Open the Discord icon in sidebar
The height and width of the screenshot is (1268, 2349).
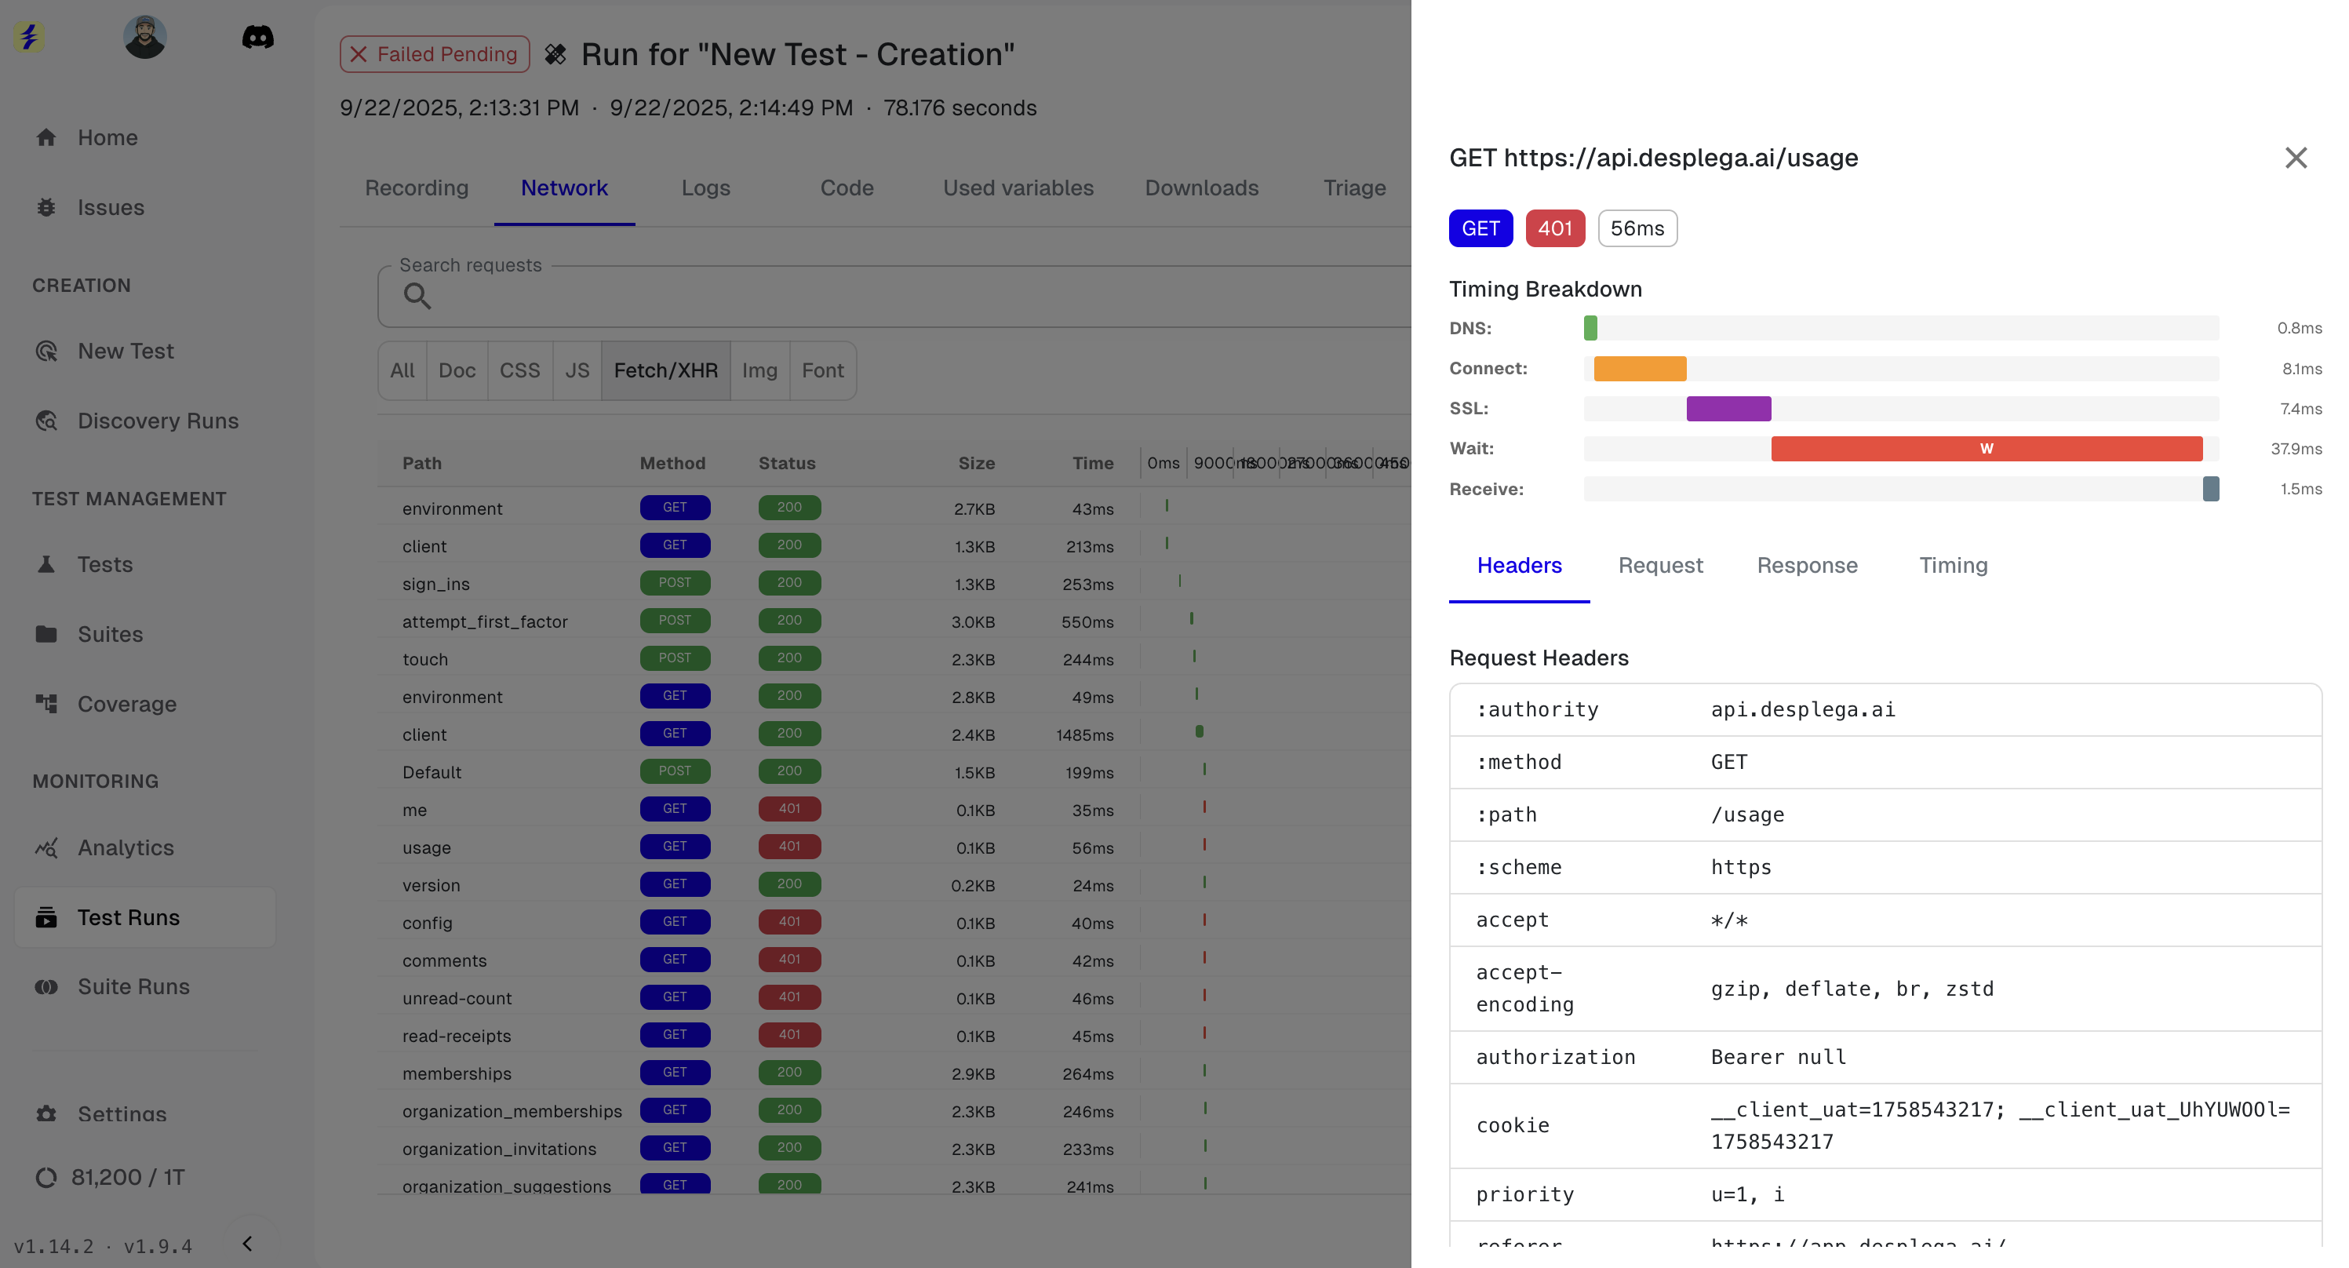click(257, 38)
